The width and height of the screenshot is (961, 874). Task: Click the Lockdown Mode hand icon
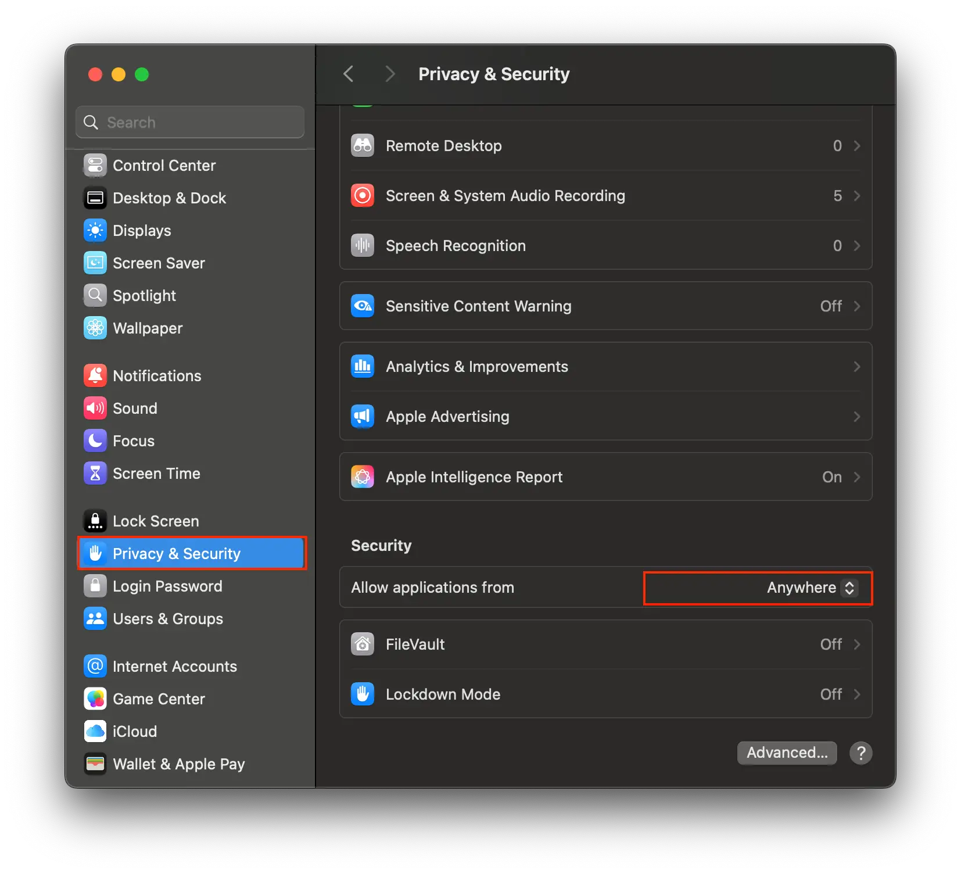tap(362, 694)
